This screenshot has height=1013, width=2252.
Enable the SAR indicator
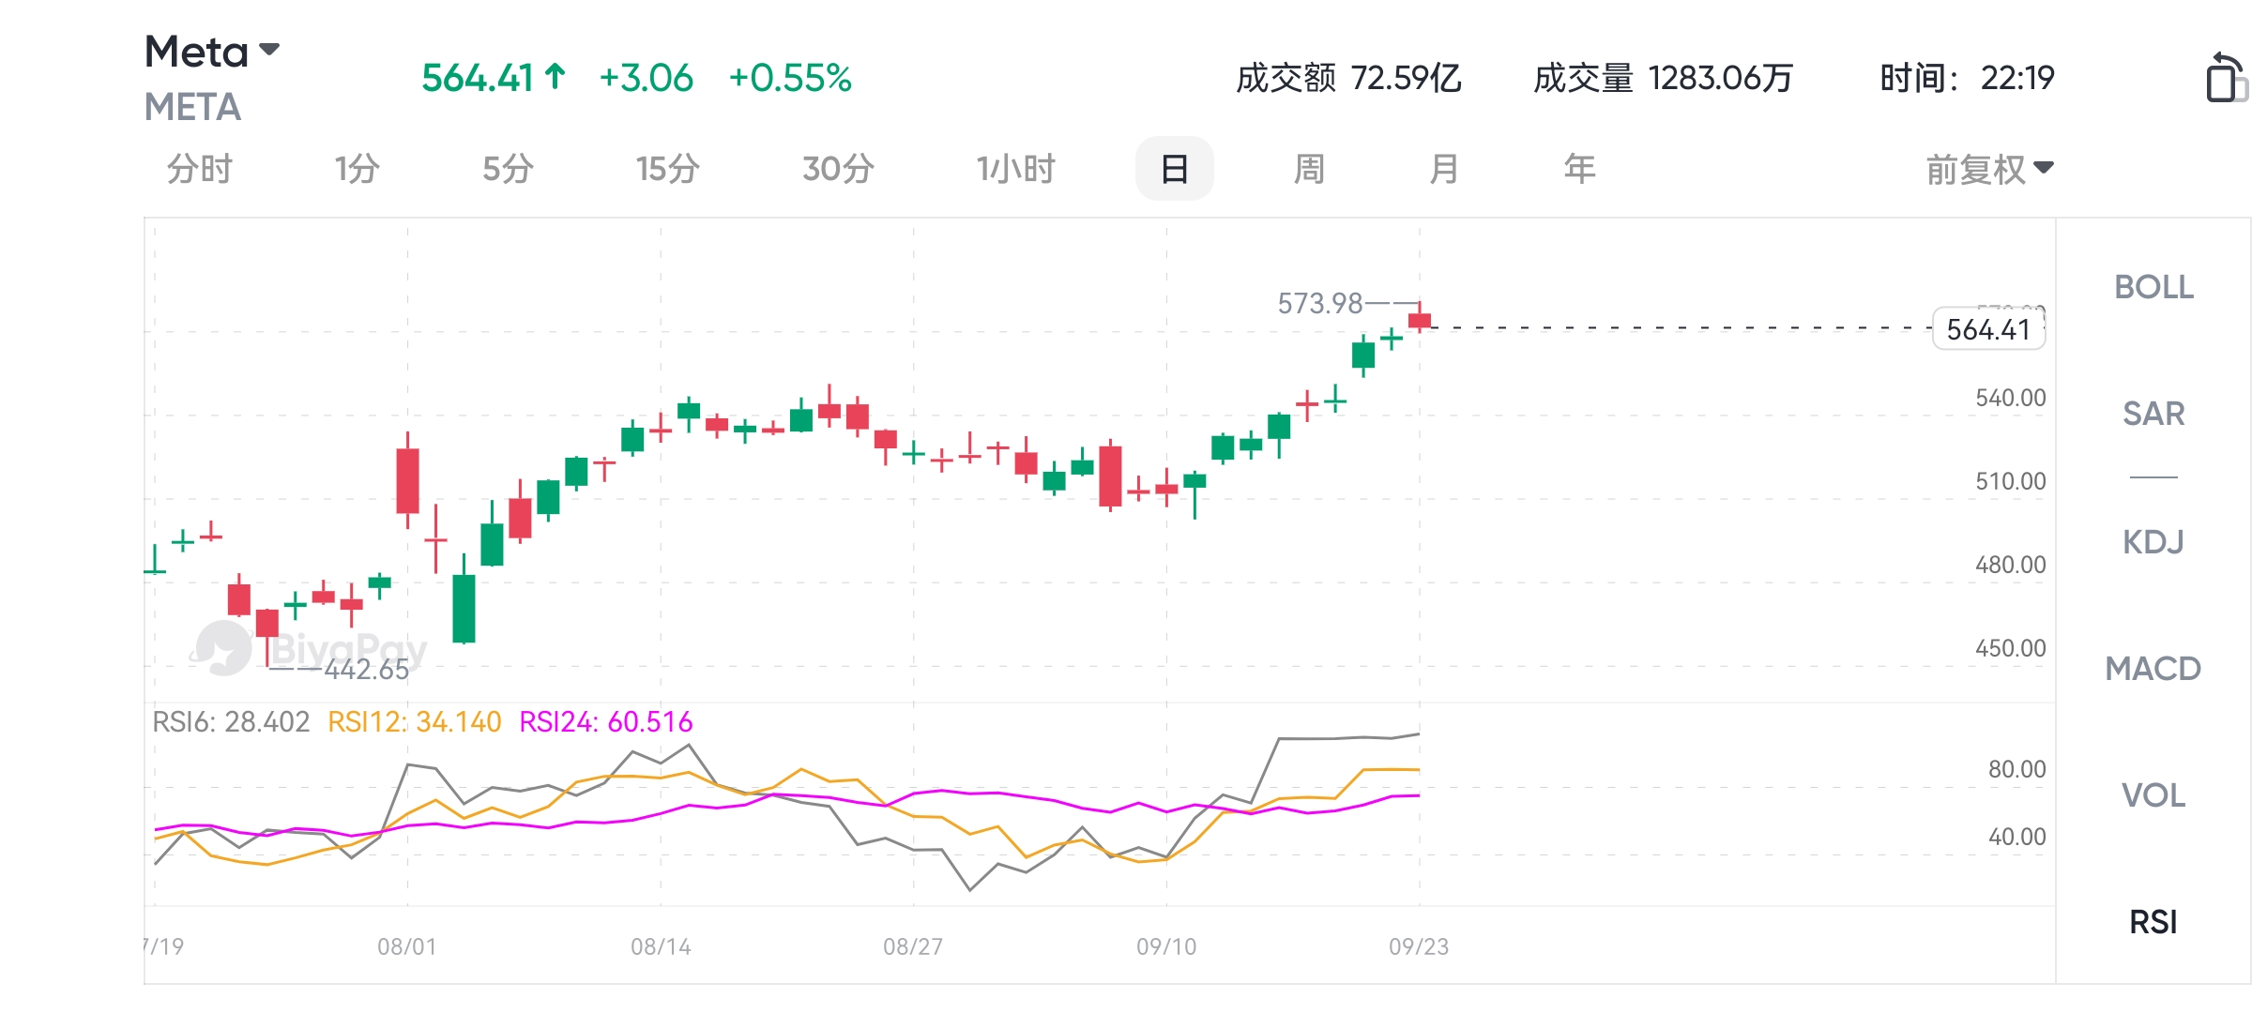tap(2153, 414)
